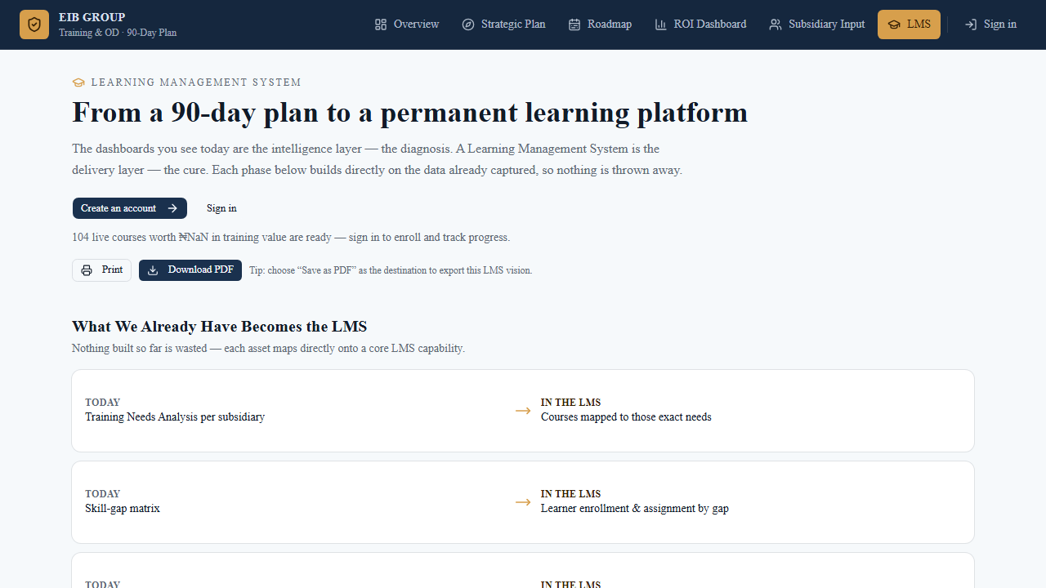This screenshot has height=588, width=1046.
Task: Click the Create an account button
Action: [130, 208]
